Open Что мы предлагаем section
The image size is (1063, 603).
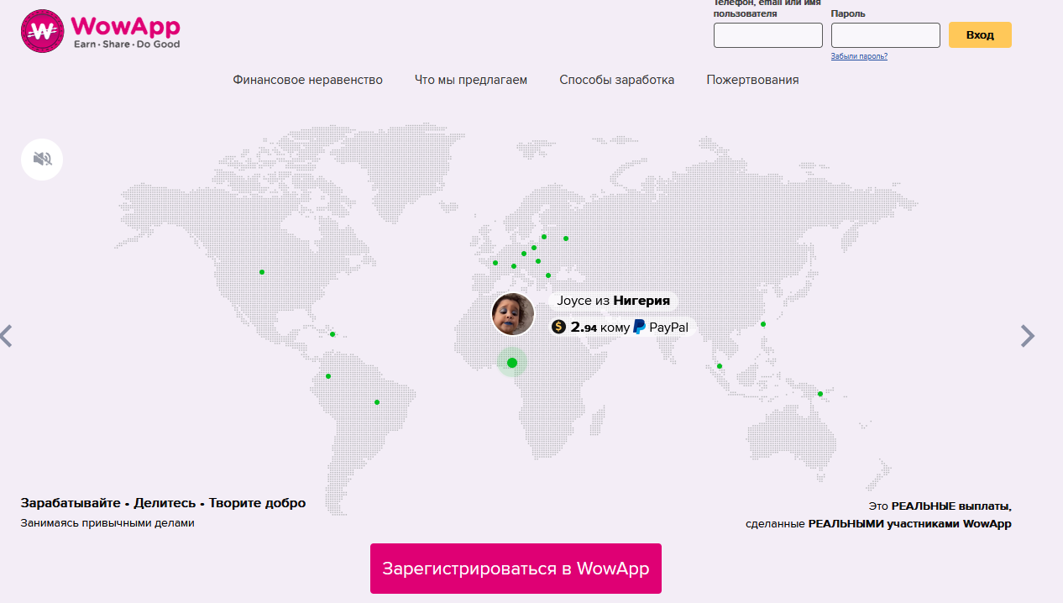(x=471, y=80)
